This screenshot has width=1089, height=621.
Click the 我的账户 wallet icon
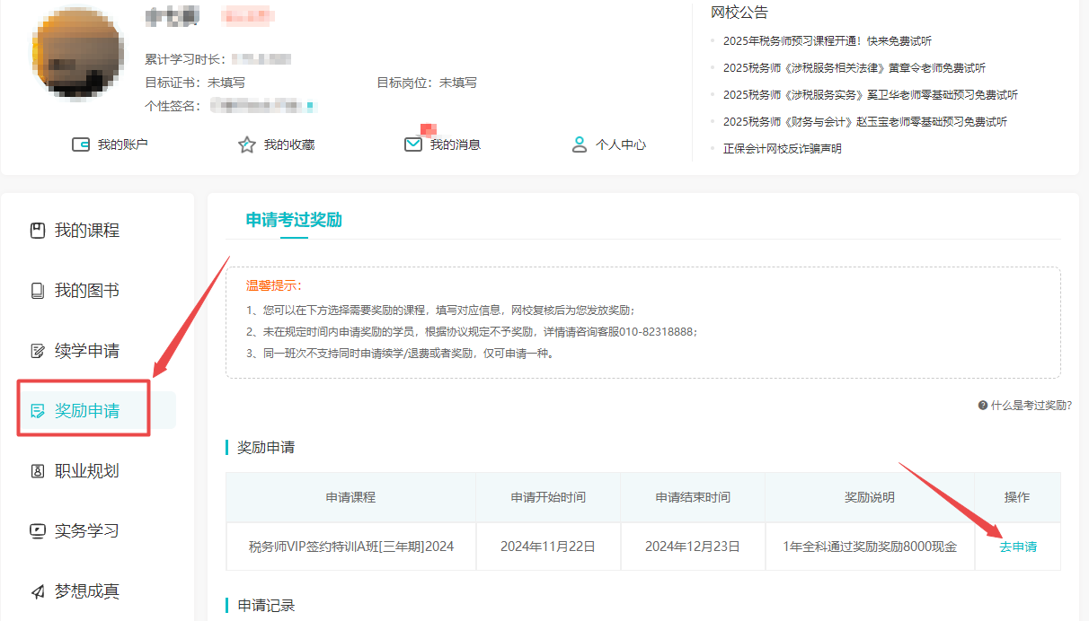[x=81, y=144]
